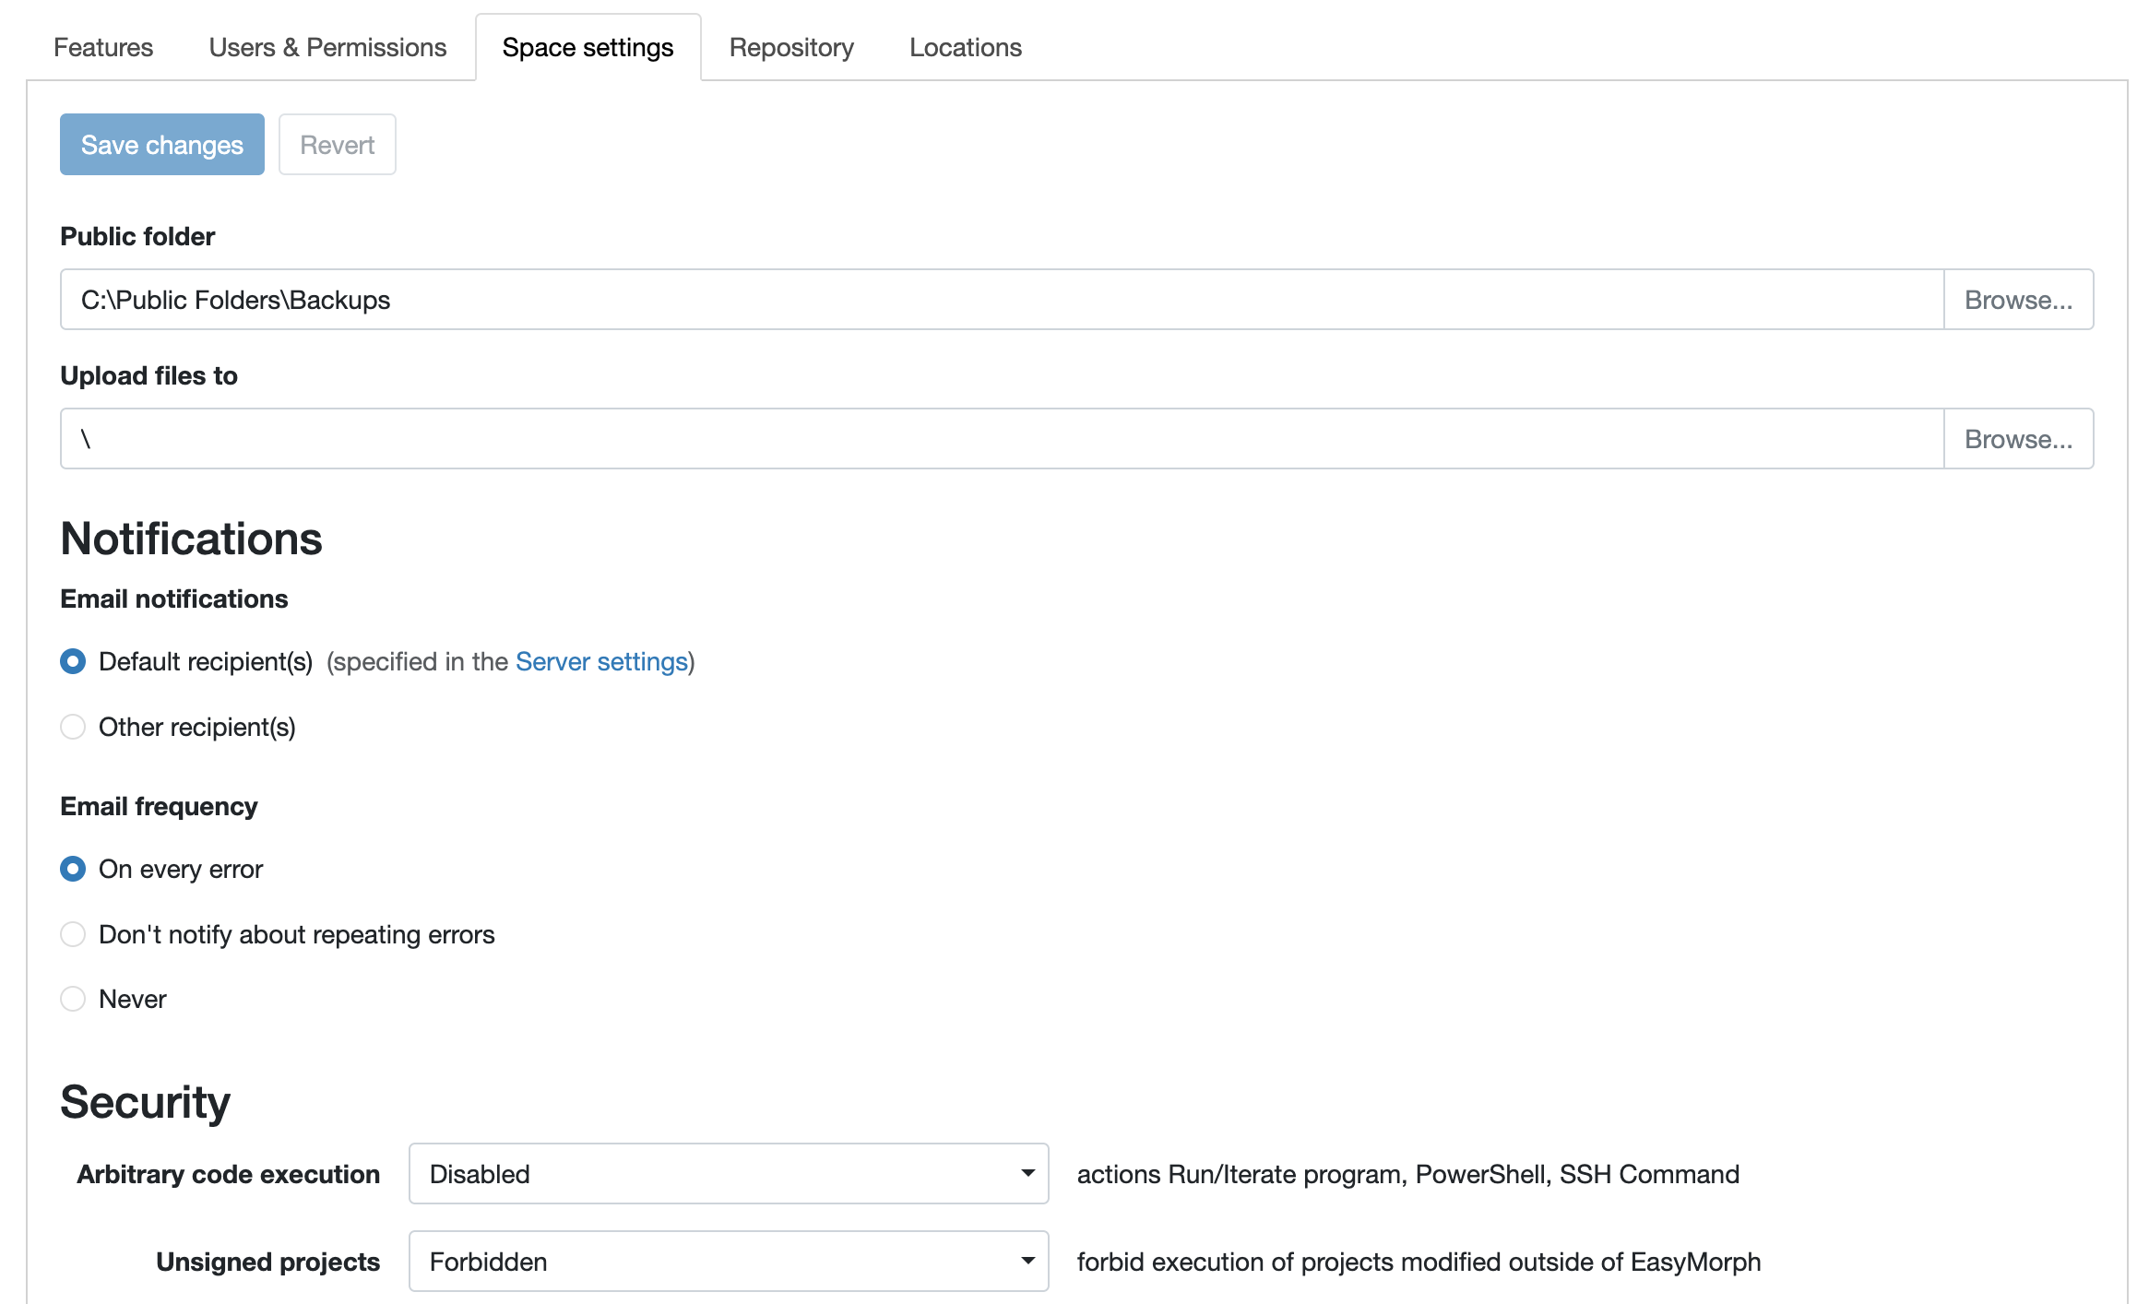Screen dimensions: 2149x1304
Task: Click the Upload files to field
Action: pyautogui.click(x=1001, y=439)
